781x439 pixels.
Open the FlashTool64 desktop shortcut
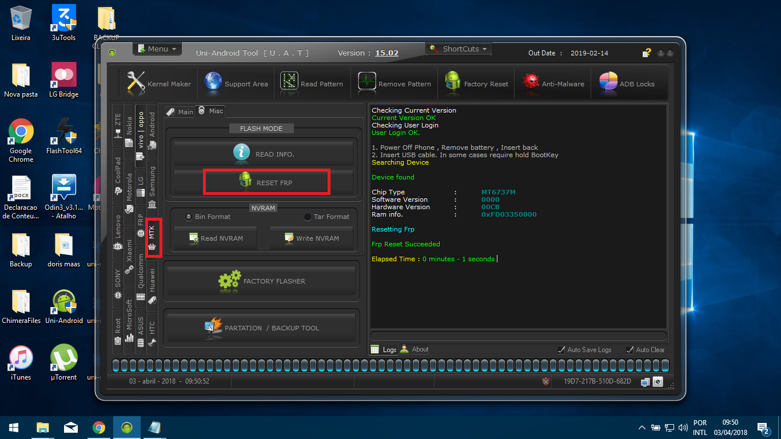coord(64,136)
